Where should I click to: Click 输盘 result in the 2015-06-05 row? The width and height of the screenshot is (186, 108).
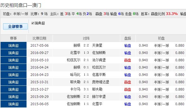tap(128, 104)
